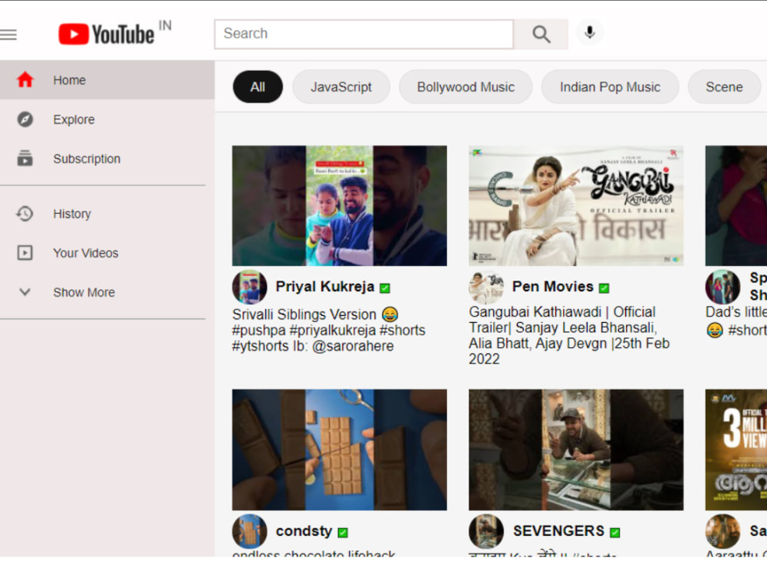Image resolution: width=767 pixels, height=575 pixels.
Task: Open Dad's little video thumbnail
Action: click(x=736, y=205)
